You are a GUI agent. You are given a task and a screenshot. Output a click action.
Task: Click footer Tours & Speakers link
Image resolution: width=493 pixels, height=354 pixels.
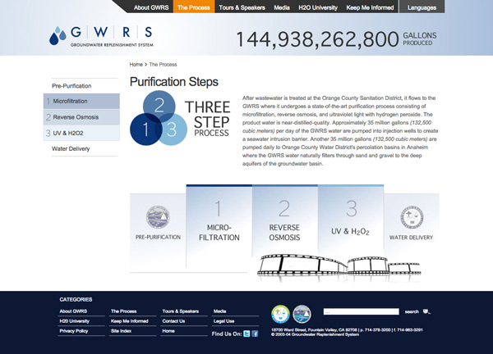[181, 311]
